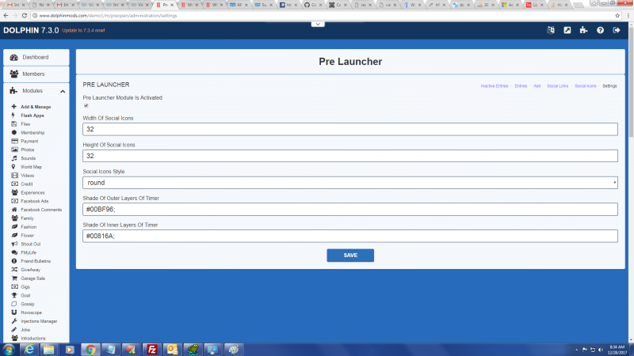The image size is (634, 356).
Task: Click the Flash Apps bolt icon
Action: [13, 115]
